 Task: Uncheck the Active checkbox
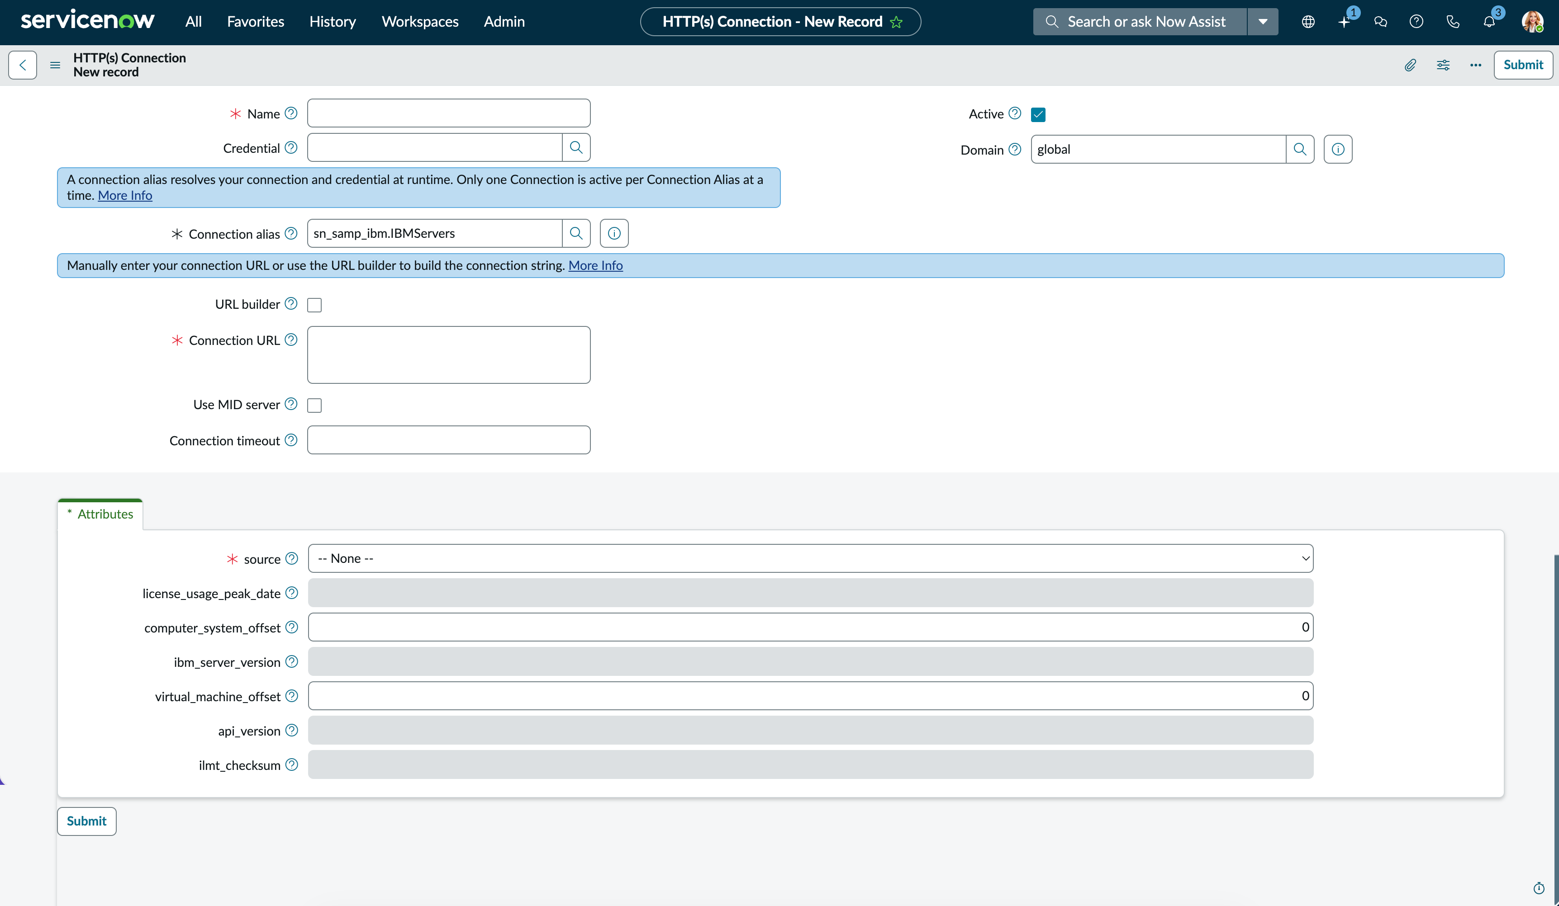click(1038, 114)
